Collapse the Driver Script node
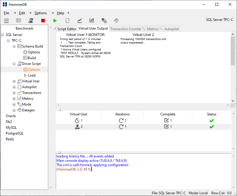The image size is (237, 196). pos(14,64)
